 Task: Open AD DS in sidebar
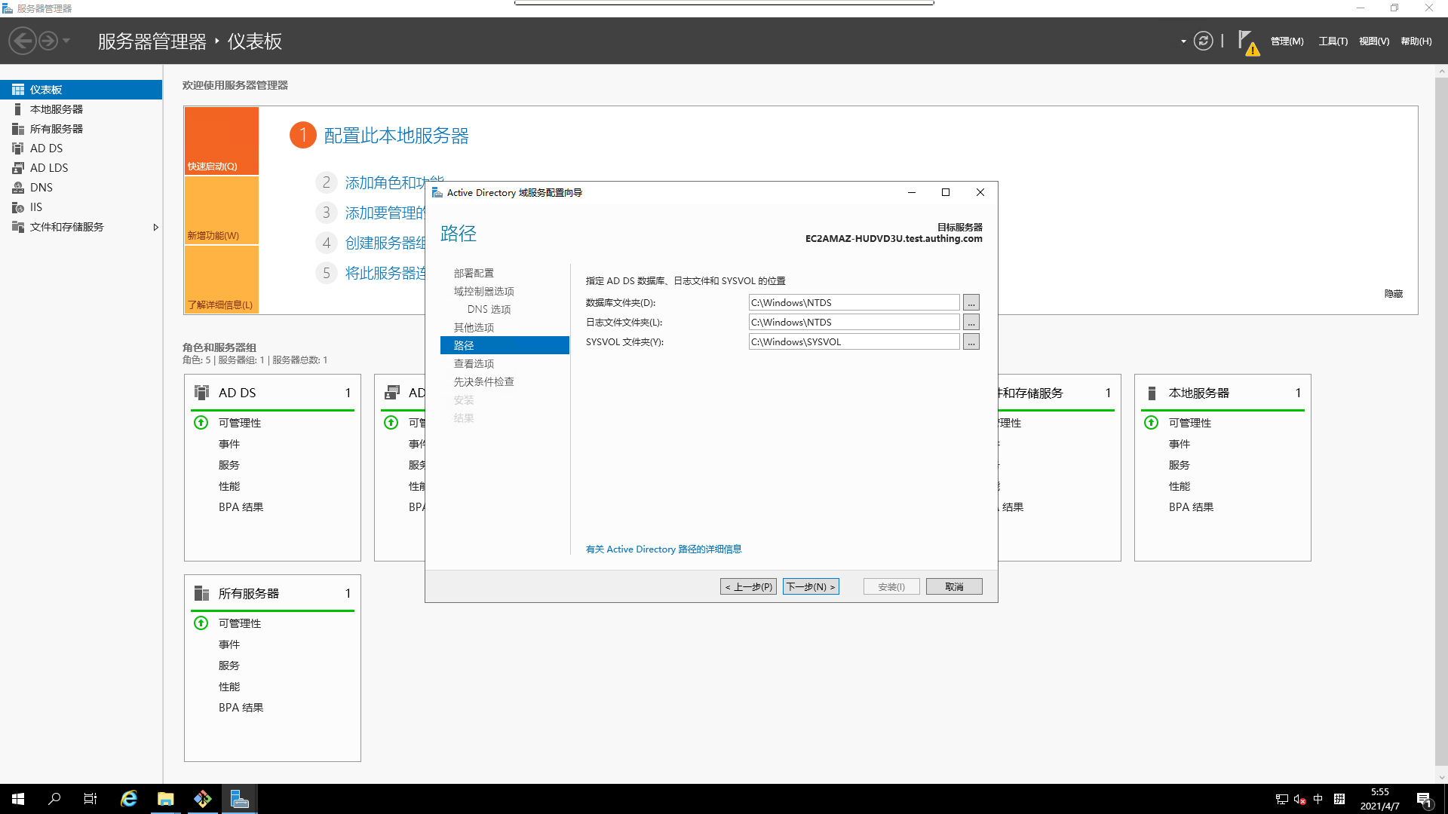point(46,148)
